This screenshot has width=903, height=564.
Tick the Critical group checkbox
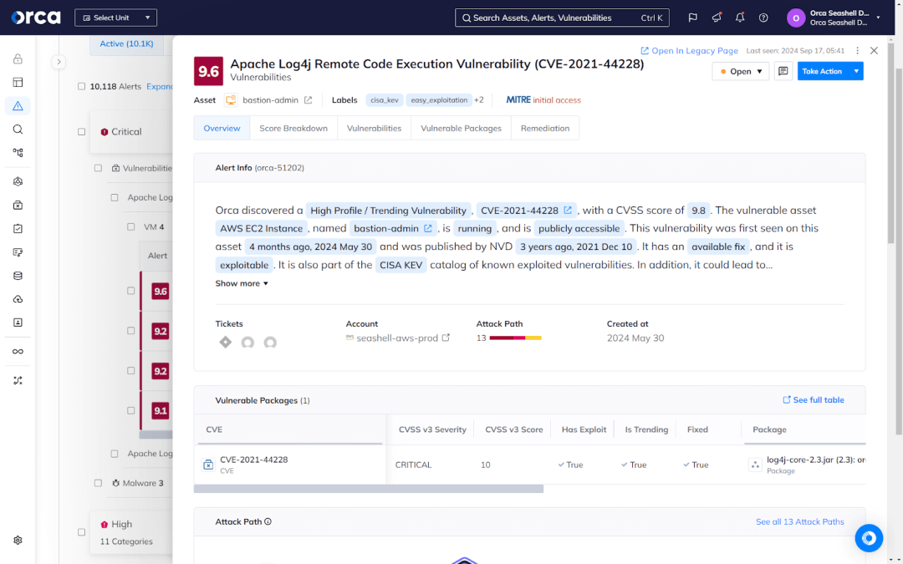click(x=81, y=132)
